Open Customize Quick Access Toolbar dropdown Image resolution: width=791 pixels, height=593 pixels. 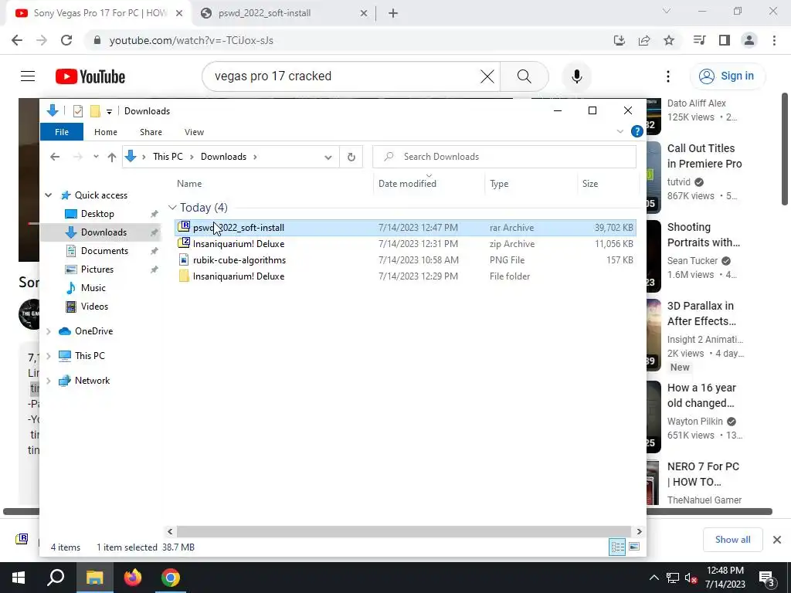pos(109,111)
